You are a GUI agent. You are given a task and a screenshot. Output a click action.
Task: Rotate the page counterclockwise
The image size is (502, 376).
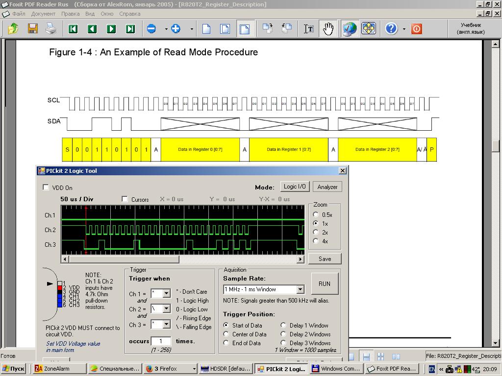(x=286, y=29)
